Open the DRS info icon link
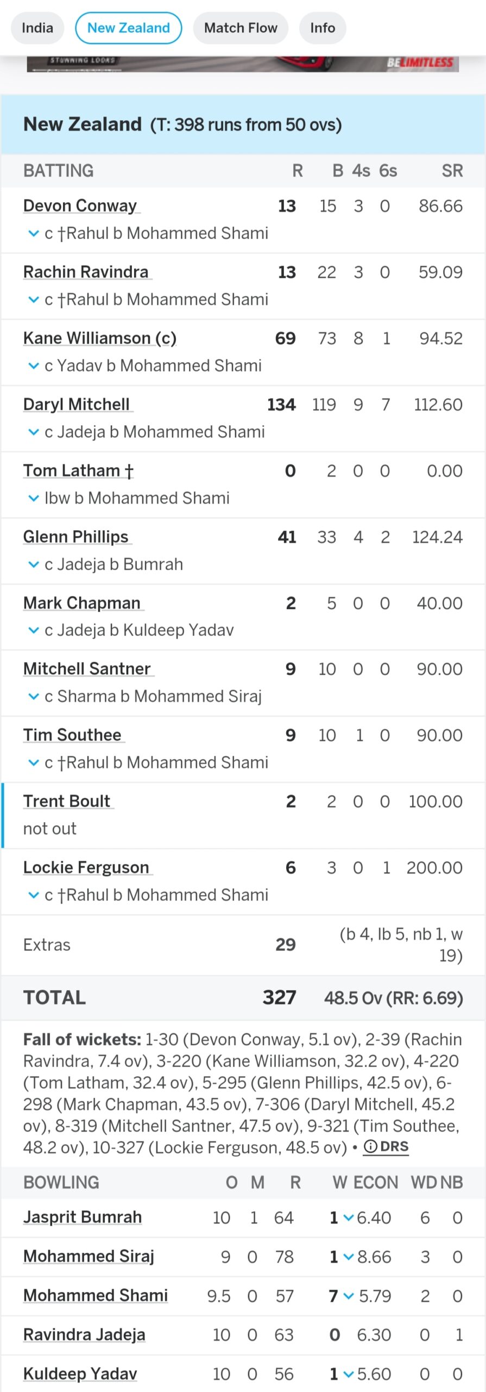Viewport: 486px width, 1392px height. coord(386,1147)
